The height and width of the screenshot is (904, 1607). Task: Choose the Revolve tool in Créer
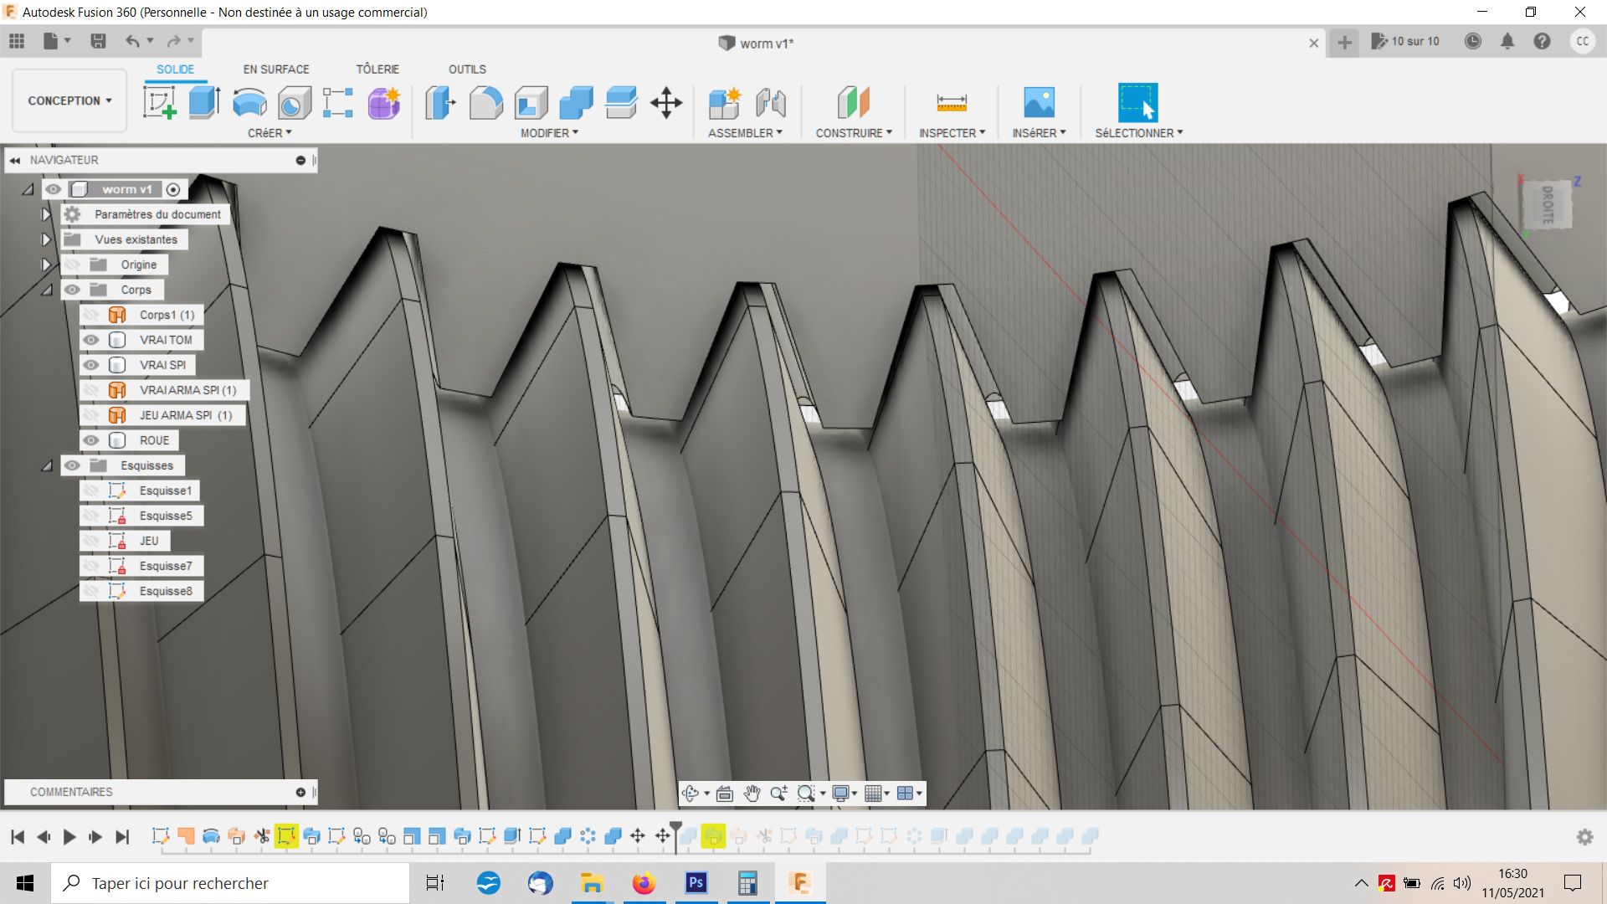pyautogui.click(x=249, y=103)
